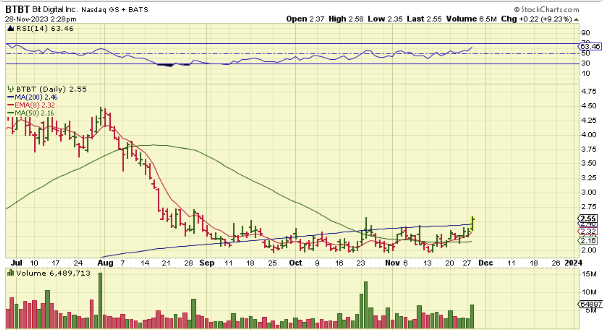The image size is (603, 330).
Task: Click the MA(200) 2.46 legend text
Action: [36, 97]
